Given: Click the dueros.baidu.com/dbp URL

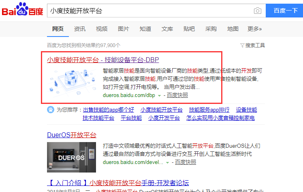Looking at the screenshot, I should [129, 95].
